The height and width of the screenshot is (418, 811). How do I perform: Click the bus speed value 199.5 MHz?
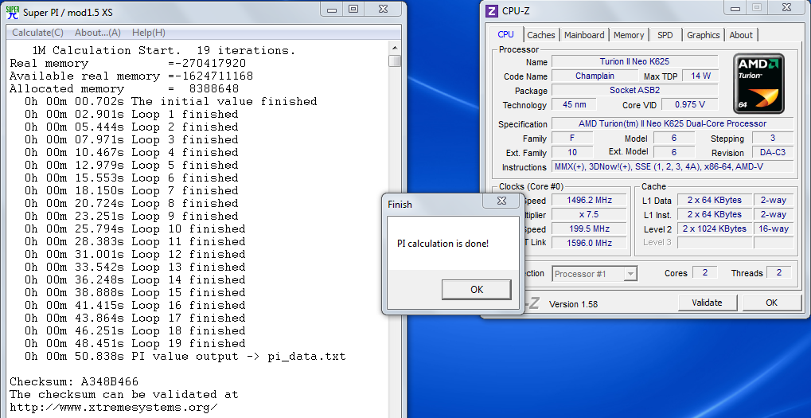[589, 229]
